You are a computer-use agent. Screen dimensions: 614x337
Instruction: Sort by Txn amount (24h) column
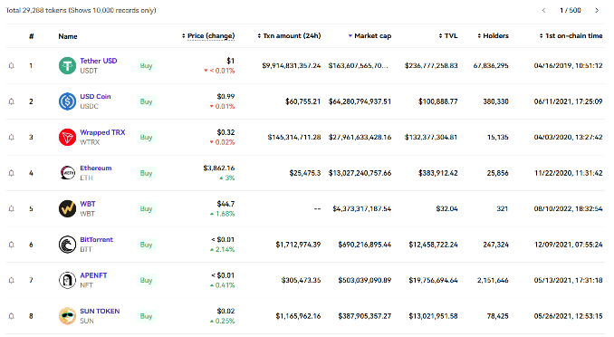click(289, 35)
